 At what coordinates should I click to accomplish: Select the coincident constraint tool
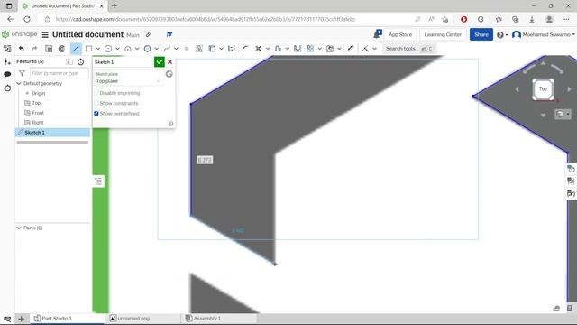[365, 49]
